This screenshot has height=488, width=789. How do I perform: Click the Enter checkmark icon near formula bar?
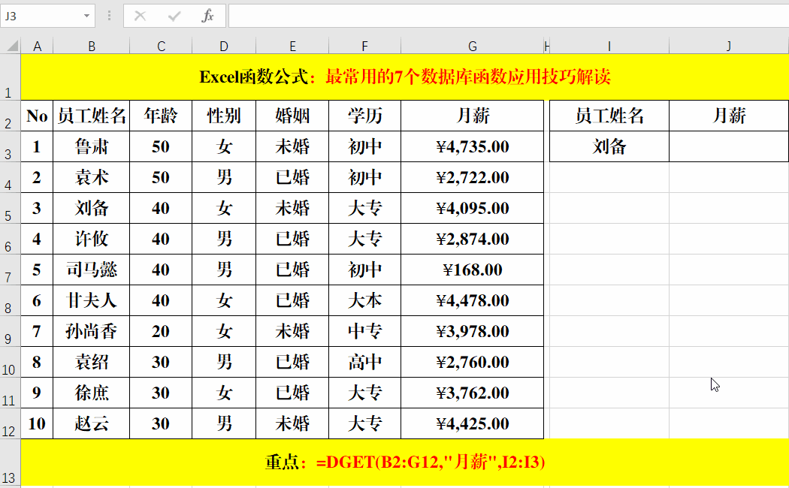[175, 15]
